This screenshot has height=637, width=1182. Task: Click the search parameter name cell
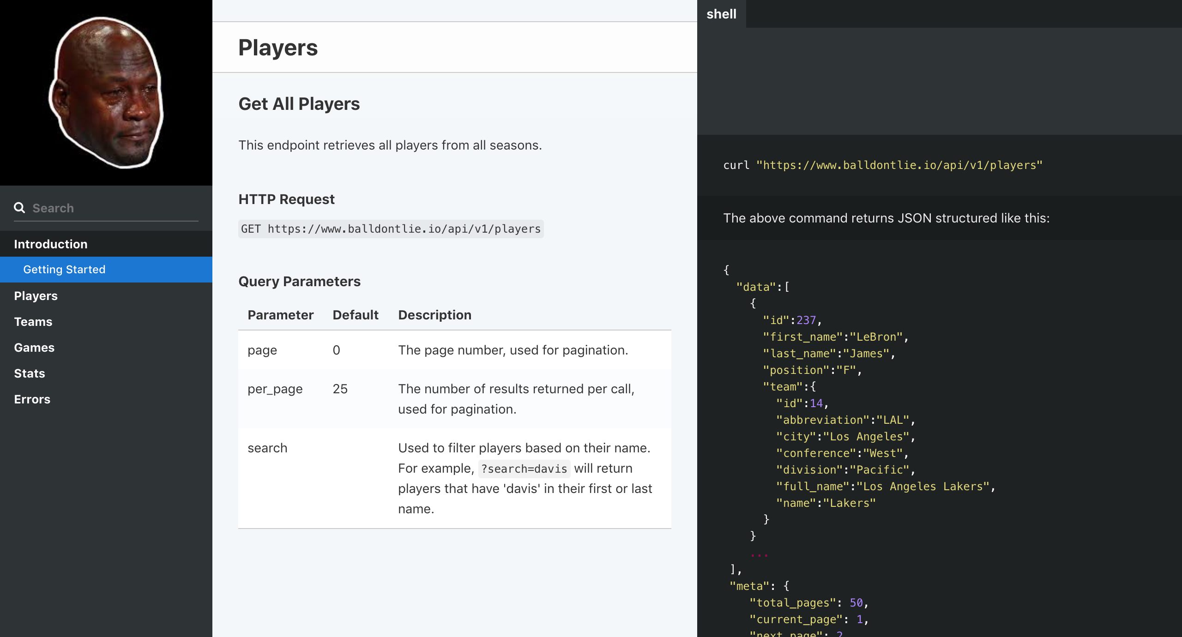tap(267, 448)
